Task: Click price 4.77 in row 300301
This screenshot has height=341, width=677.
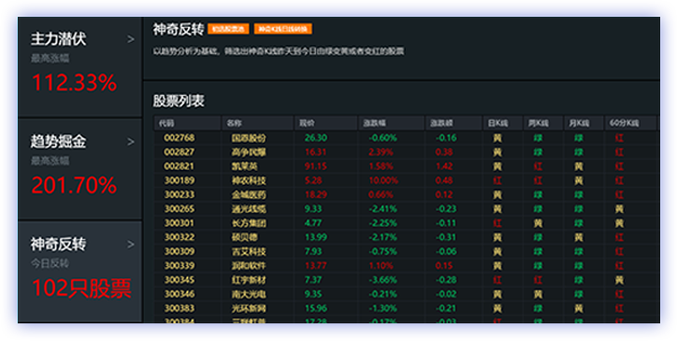Action: click(x=313, y=223)
